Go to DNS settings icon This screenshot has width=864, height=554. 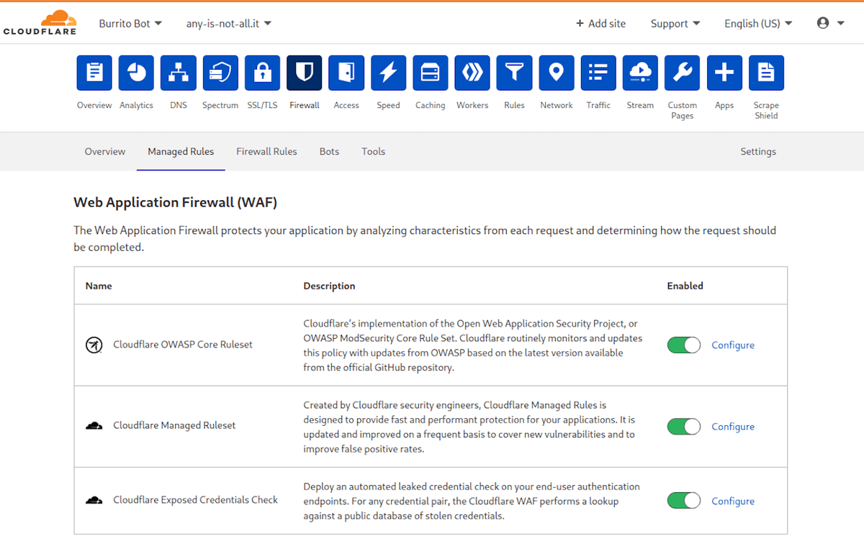coord(178,73)
